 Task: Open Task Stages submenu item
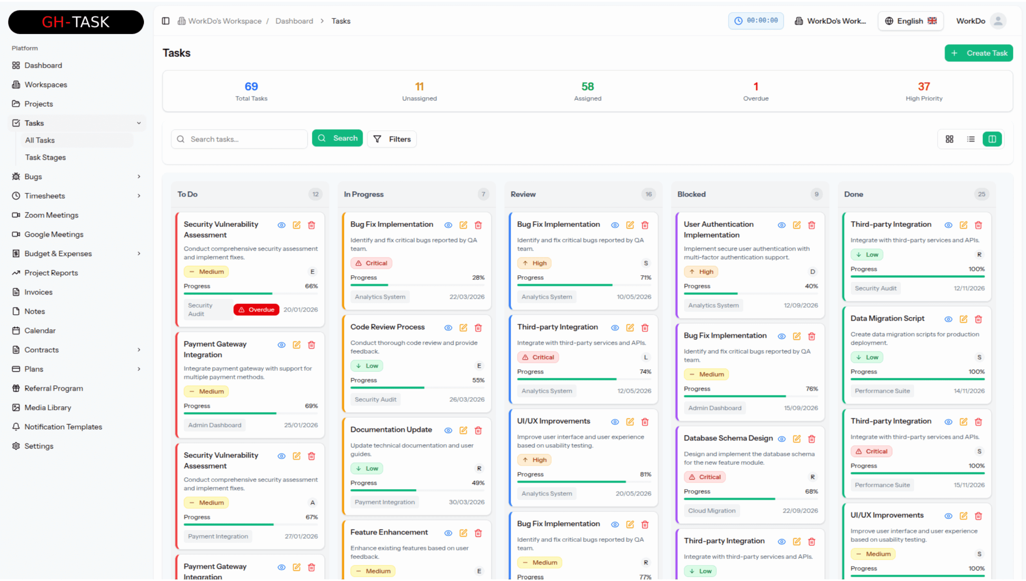tap(45, 157)
